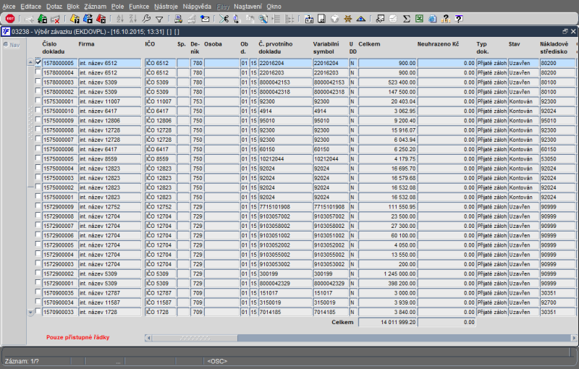The width and height of the screenshot is (579, 369).
Task: Click the Firma column header
Action: pyautogui.click(x=86, y=44)
